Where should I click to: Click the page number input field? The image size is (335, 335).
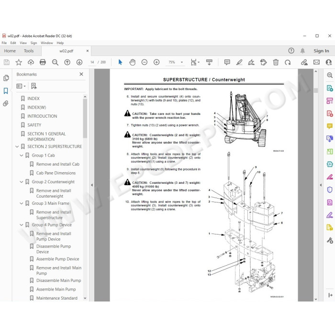92,62
